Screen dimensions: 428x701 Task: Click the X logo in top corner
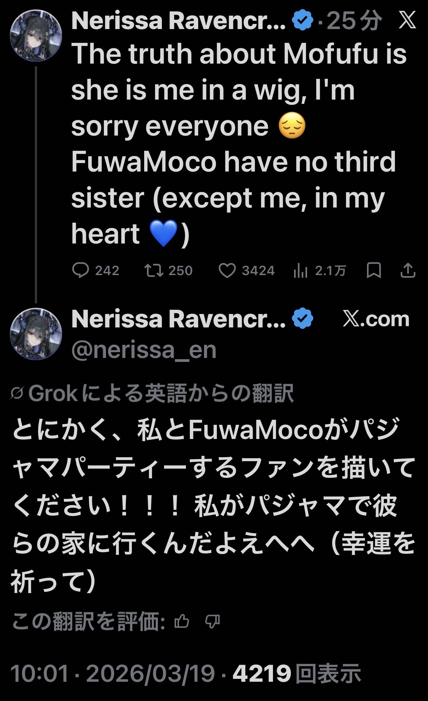click(x=407, y=20)
